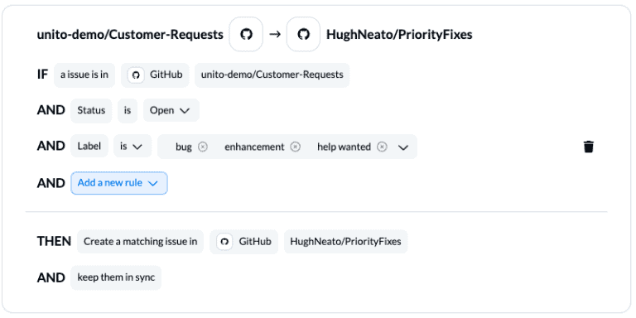Click the GitHub chip in the THEN row
The image size is (636, 318).
coord(243,242)
